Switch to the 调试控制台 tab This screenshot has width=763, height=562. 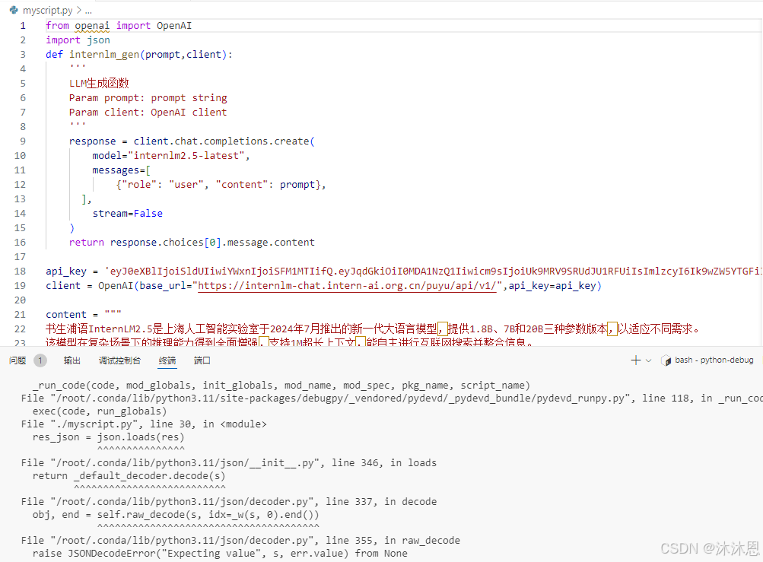coord(120,360)
